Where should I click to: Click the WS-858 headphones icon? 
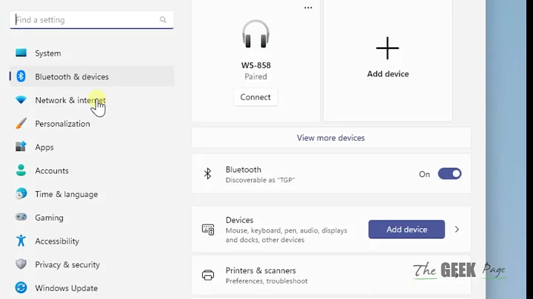[255, 35]
